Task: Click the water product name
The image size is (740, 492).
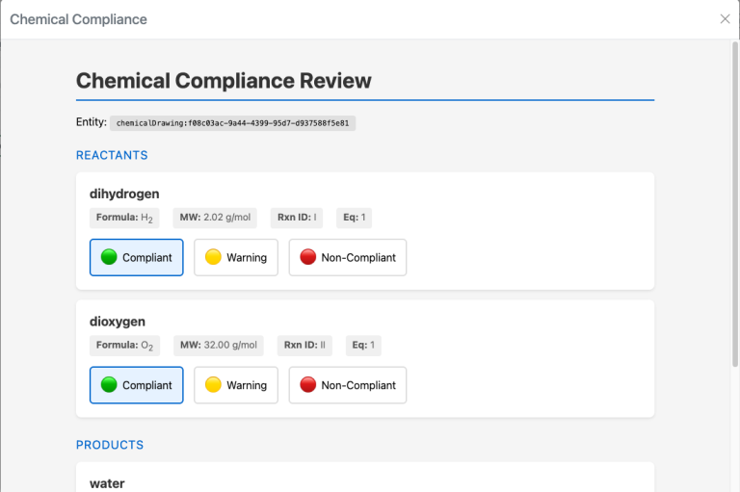Action: [x=107, y=483]
